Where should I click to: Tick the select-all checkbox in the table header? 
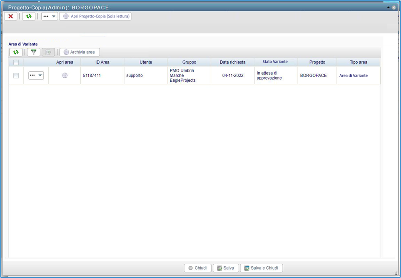point(16,63)
